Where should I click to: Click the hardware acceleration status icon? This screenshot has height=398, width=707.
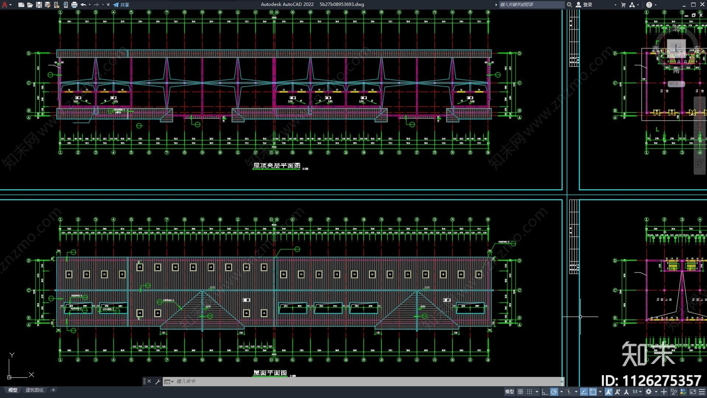coord(683,391)
